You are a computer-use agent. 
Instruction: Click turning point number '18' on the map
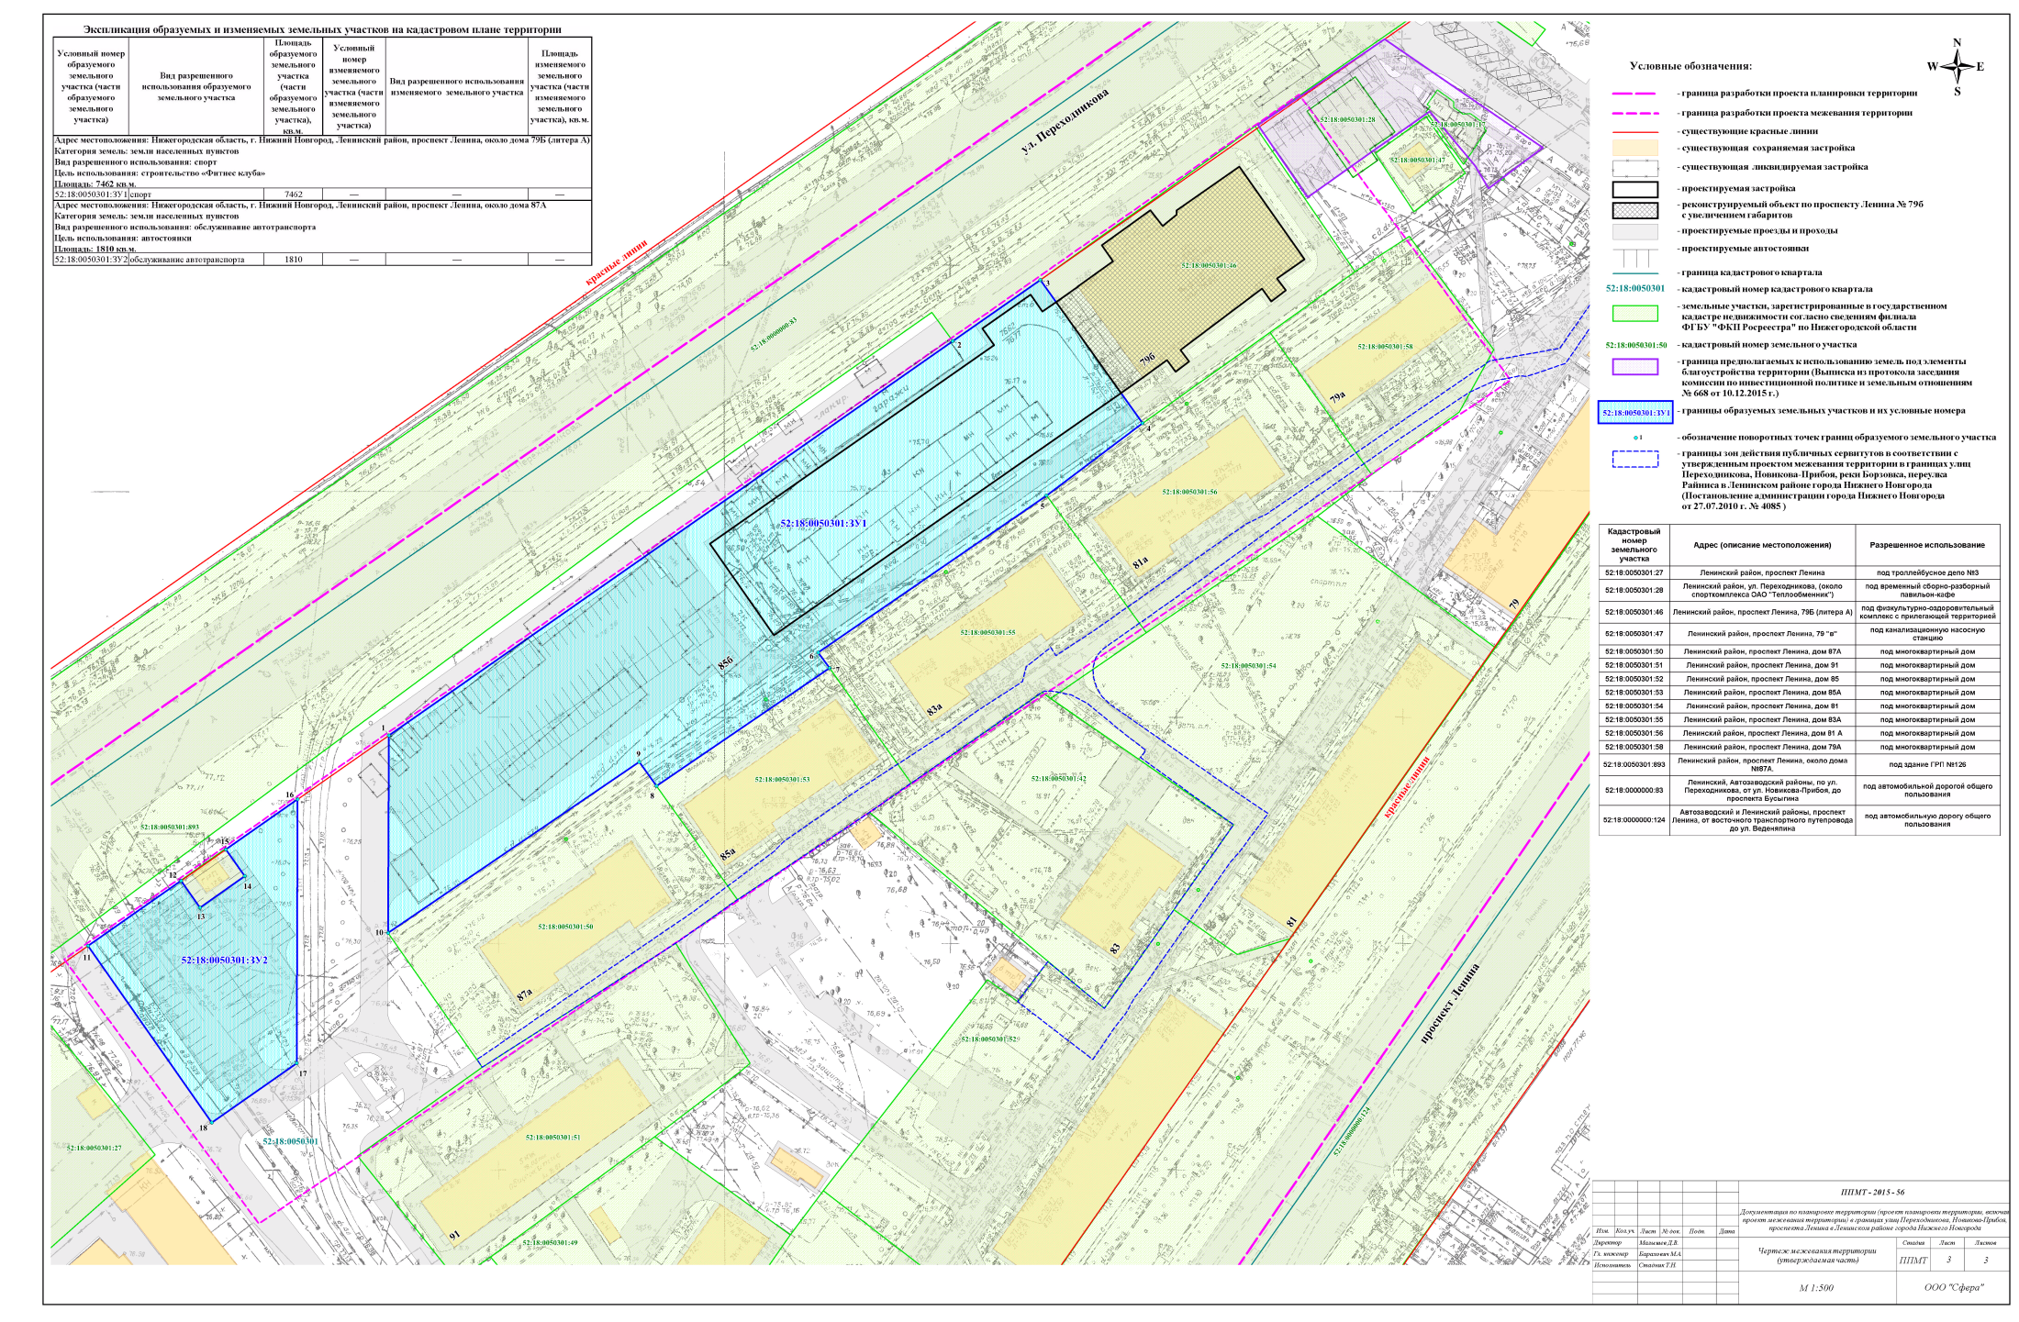204,1128
